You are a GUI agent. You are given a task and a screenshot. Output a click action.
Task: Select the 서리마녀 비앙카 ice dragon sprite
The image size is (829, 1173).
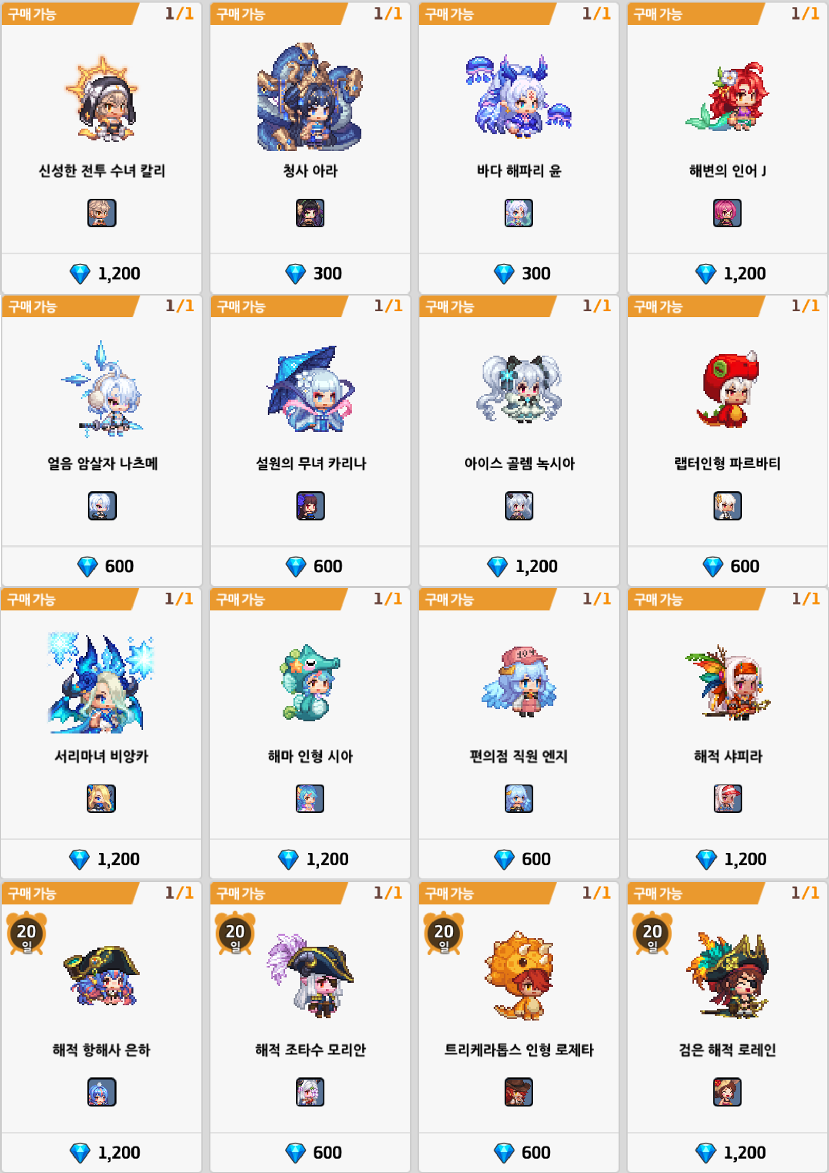[x=101, y=683]
